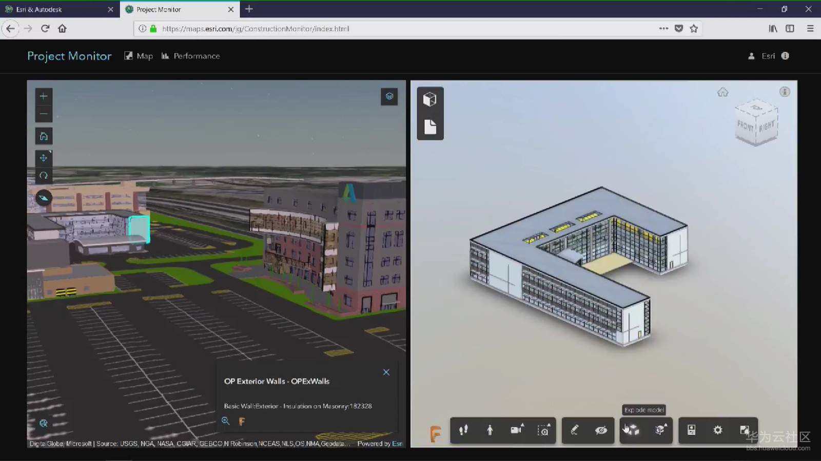Viewport: 821px width, 461px height.
Task: Open the Esri link in map attribution
Action: pyautogui.click(x=398, y=444)
